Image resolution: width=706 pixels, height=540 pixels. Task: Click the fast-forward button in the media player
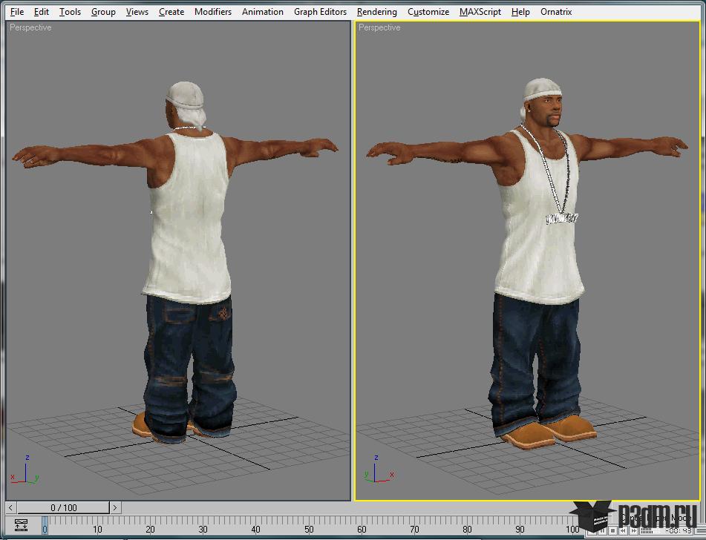[634, 531]
